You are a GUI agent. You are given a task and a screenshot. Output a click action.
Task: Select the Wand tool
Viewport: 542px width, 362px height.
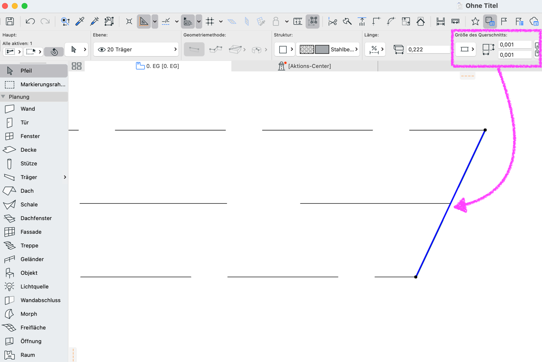(x=34, y=109)
